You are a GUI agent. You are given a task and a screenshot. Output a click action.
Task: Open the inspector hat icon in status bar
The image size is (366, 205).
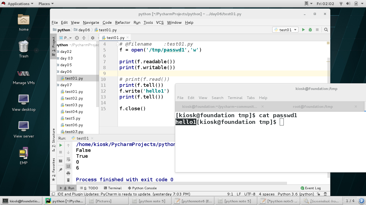[325, 194]
